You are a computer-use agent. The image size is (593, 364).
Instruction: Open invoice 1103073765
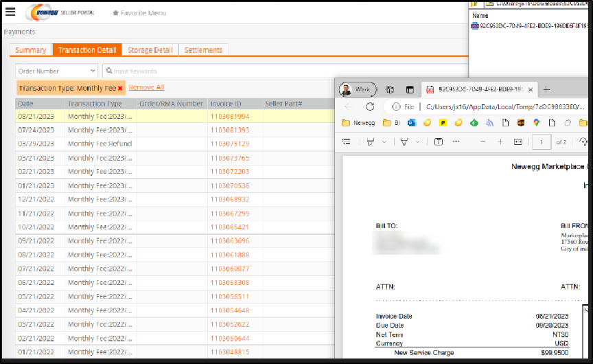[x=230, y=158]
